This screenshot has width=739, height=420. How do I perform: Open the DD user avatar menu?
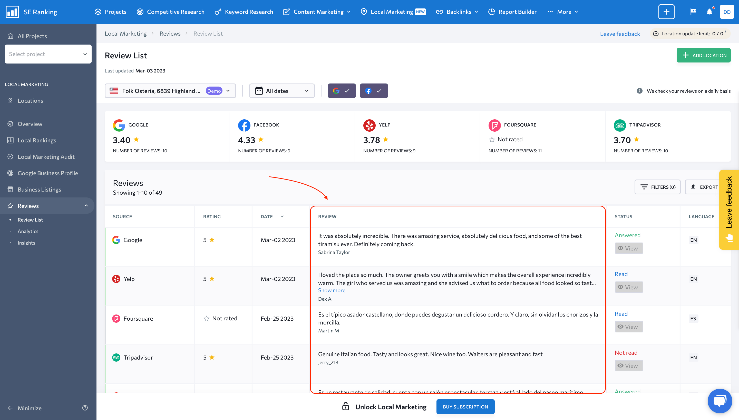(727, 12)
